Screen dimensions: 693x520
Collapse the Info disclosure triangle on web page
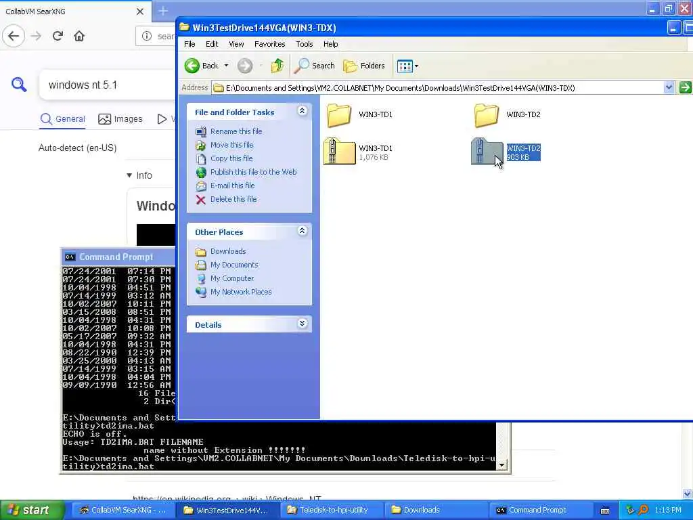point(129,175)
